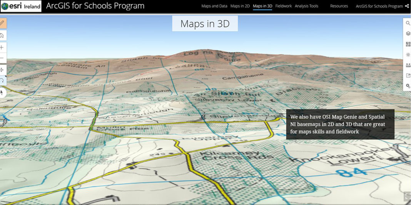Click grid number 84 on map
The width and height of the screenshot is (411, 205).
pos(351,173)
